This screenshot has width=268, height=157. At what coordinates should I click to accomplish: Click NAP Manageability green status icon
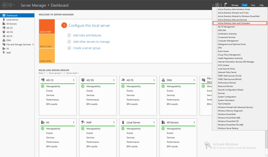pyautogui.click(x=83, y=129)
